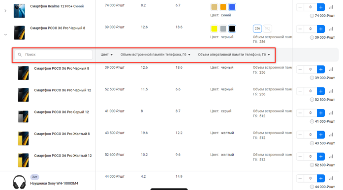This screenshot has width=343, height=190.
Task: Open chart icon for POCO X6 Pro Черный 12
Action: pyautogui.click(x=331, y=91)
